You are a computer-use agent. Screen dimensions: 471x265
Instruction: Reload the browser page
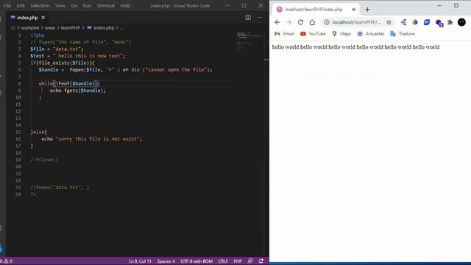pos(300,22)
